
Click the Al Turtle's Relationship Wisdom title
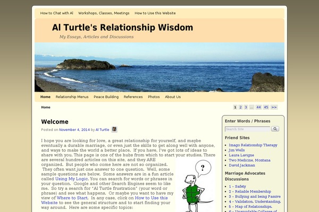pyautogui.click(x=122, y=28)
